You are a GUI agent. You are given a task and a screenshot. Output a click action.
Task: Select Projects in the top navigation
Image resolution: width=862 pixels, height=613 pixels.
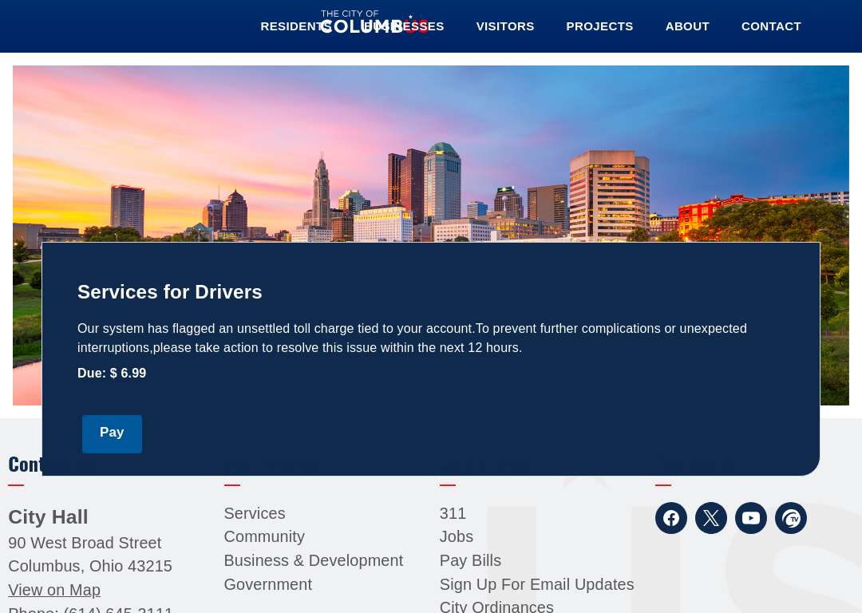click(599, 26)
